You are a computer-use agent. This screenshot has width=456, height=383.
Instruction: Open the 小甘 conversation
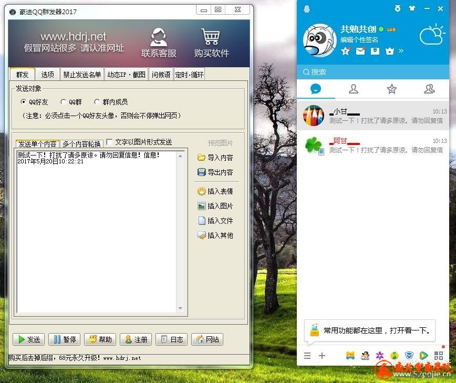click(373, 116)
